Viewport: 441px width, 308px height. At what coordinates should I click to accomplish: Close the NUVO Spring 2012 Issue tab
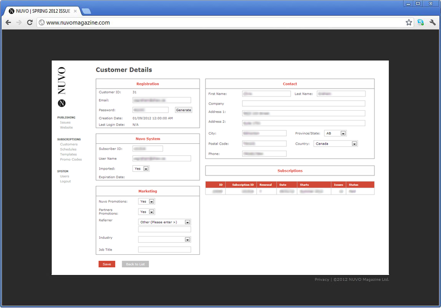tap(75, 11)
